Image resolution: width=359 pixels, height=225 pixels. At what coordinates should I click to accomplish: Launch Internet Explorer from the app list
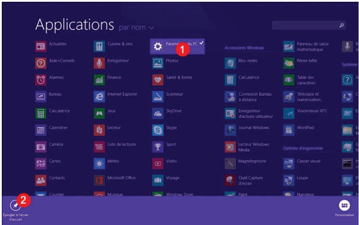pyautogui.click(x=99, y=96)
